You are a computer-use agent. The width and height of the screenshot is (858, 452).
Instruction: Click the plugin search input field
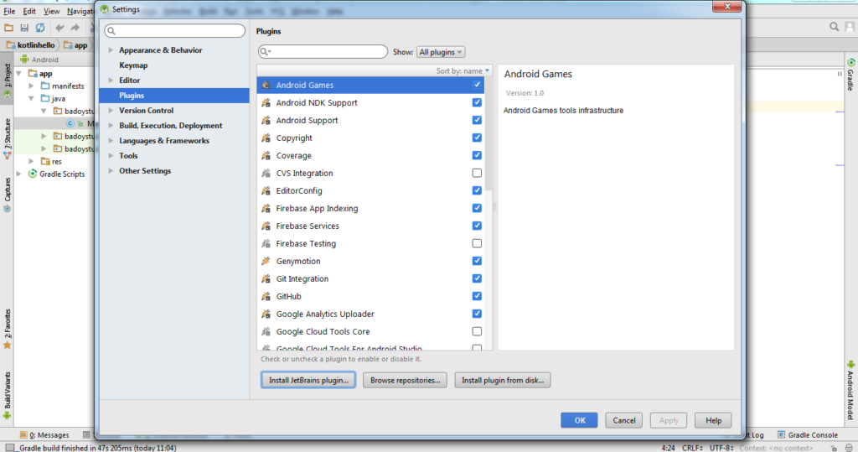click(327, 52)
